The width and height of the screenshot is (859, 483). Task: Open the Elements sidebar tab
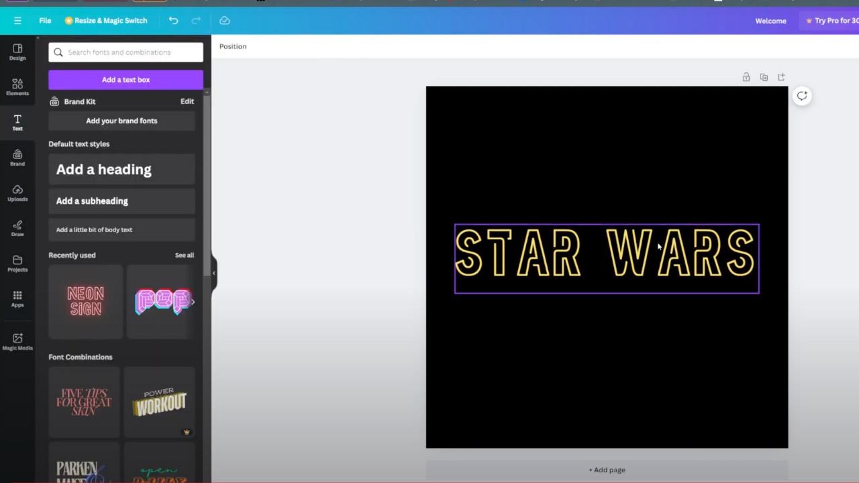[x=17, y=87]
